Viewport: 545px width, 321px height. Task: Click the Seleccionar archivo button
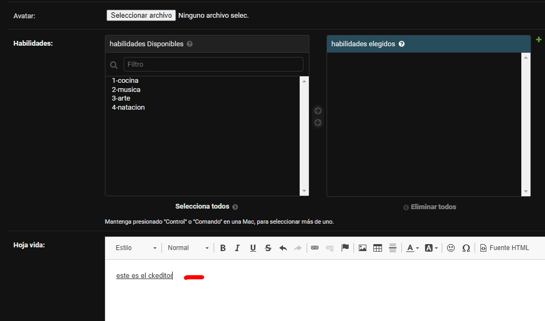click(141, 16)
